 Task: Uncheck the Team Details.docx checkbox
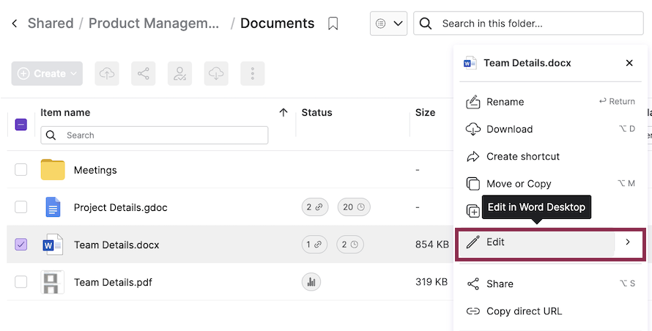coord(21,245)
